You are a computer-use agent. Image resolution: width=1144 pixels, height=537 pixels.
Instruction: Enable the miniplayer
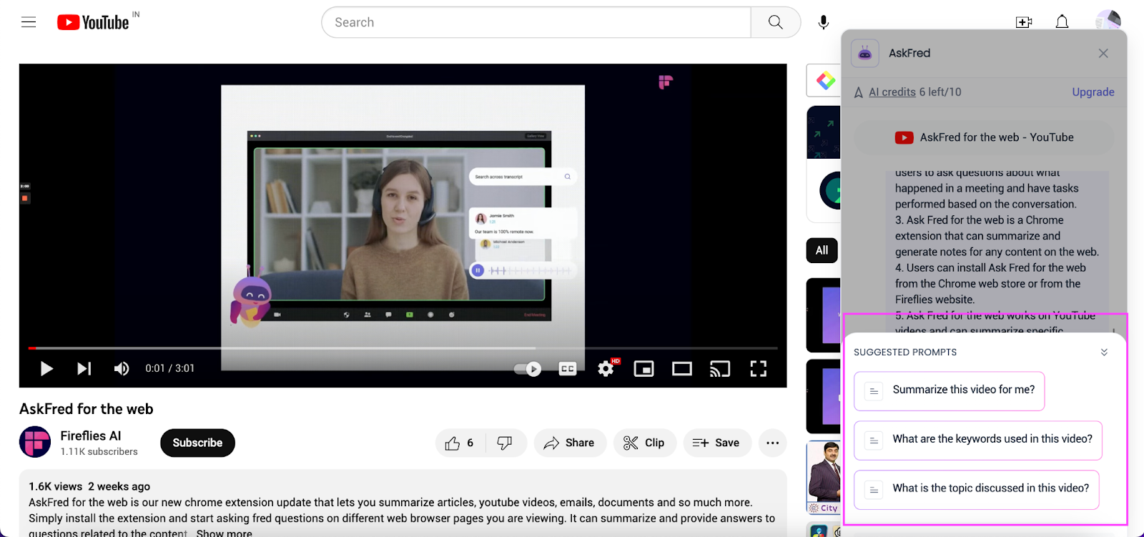[644, 369]
